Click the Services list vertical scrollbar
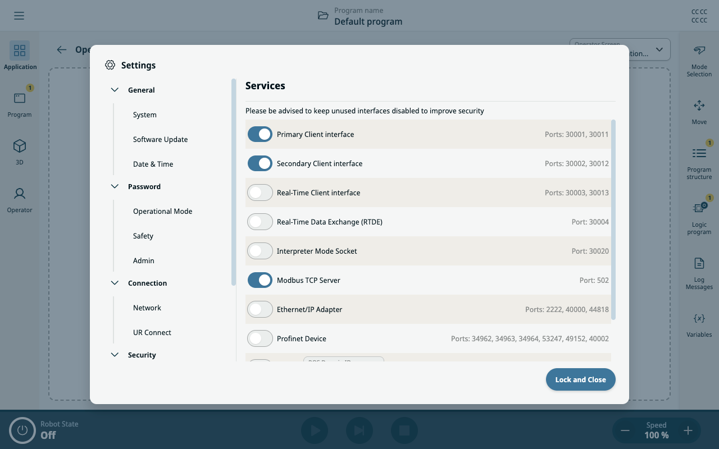Screen dimensions: 719x449 613,219
